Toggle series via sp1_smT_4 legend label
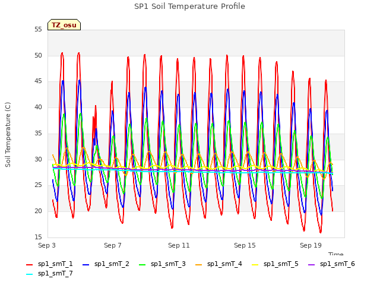 coord(224,264)
